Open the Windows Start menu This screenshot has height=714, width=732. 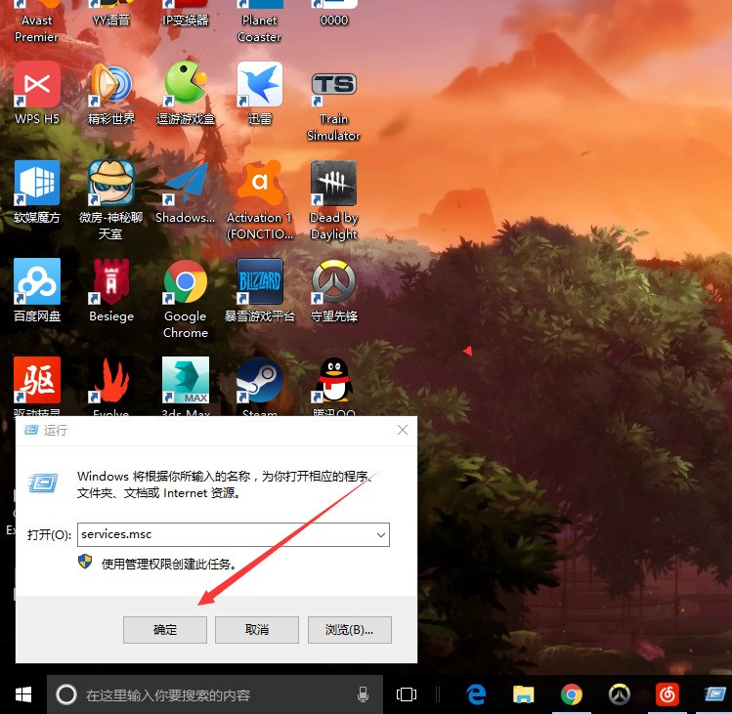23,694
